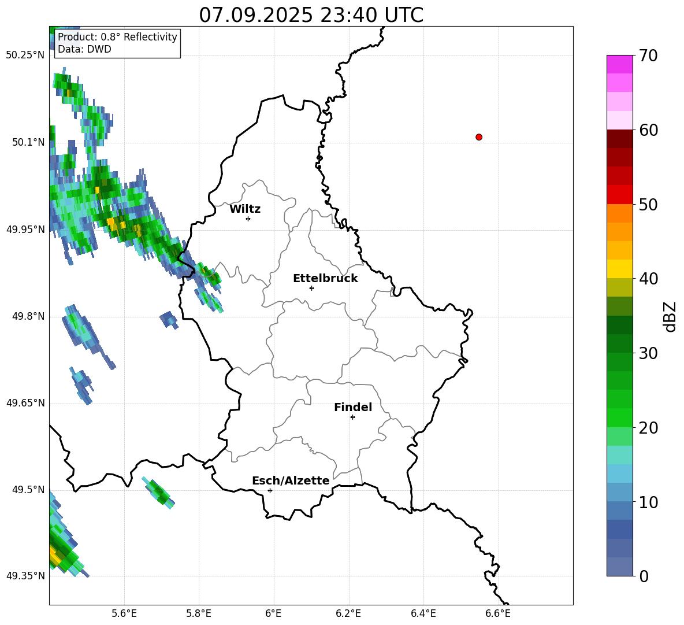Click the 60 tick label on colorbar

[x=648, y=130]
